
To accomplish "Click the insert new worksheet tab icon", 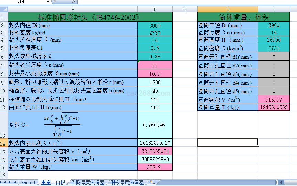I will point(152,182).
